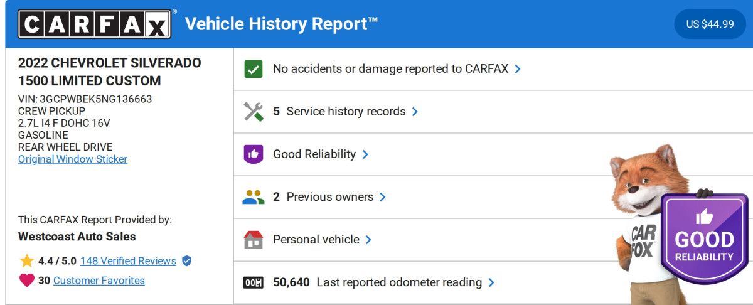Click the two-person previous owners icon

click(x=253, y=197)
